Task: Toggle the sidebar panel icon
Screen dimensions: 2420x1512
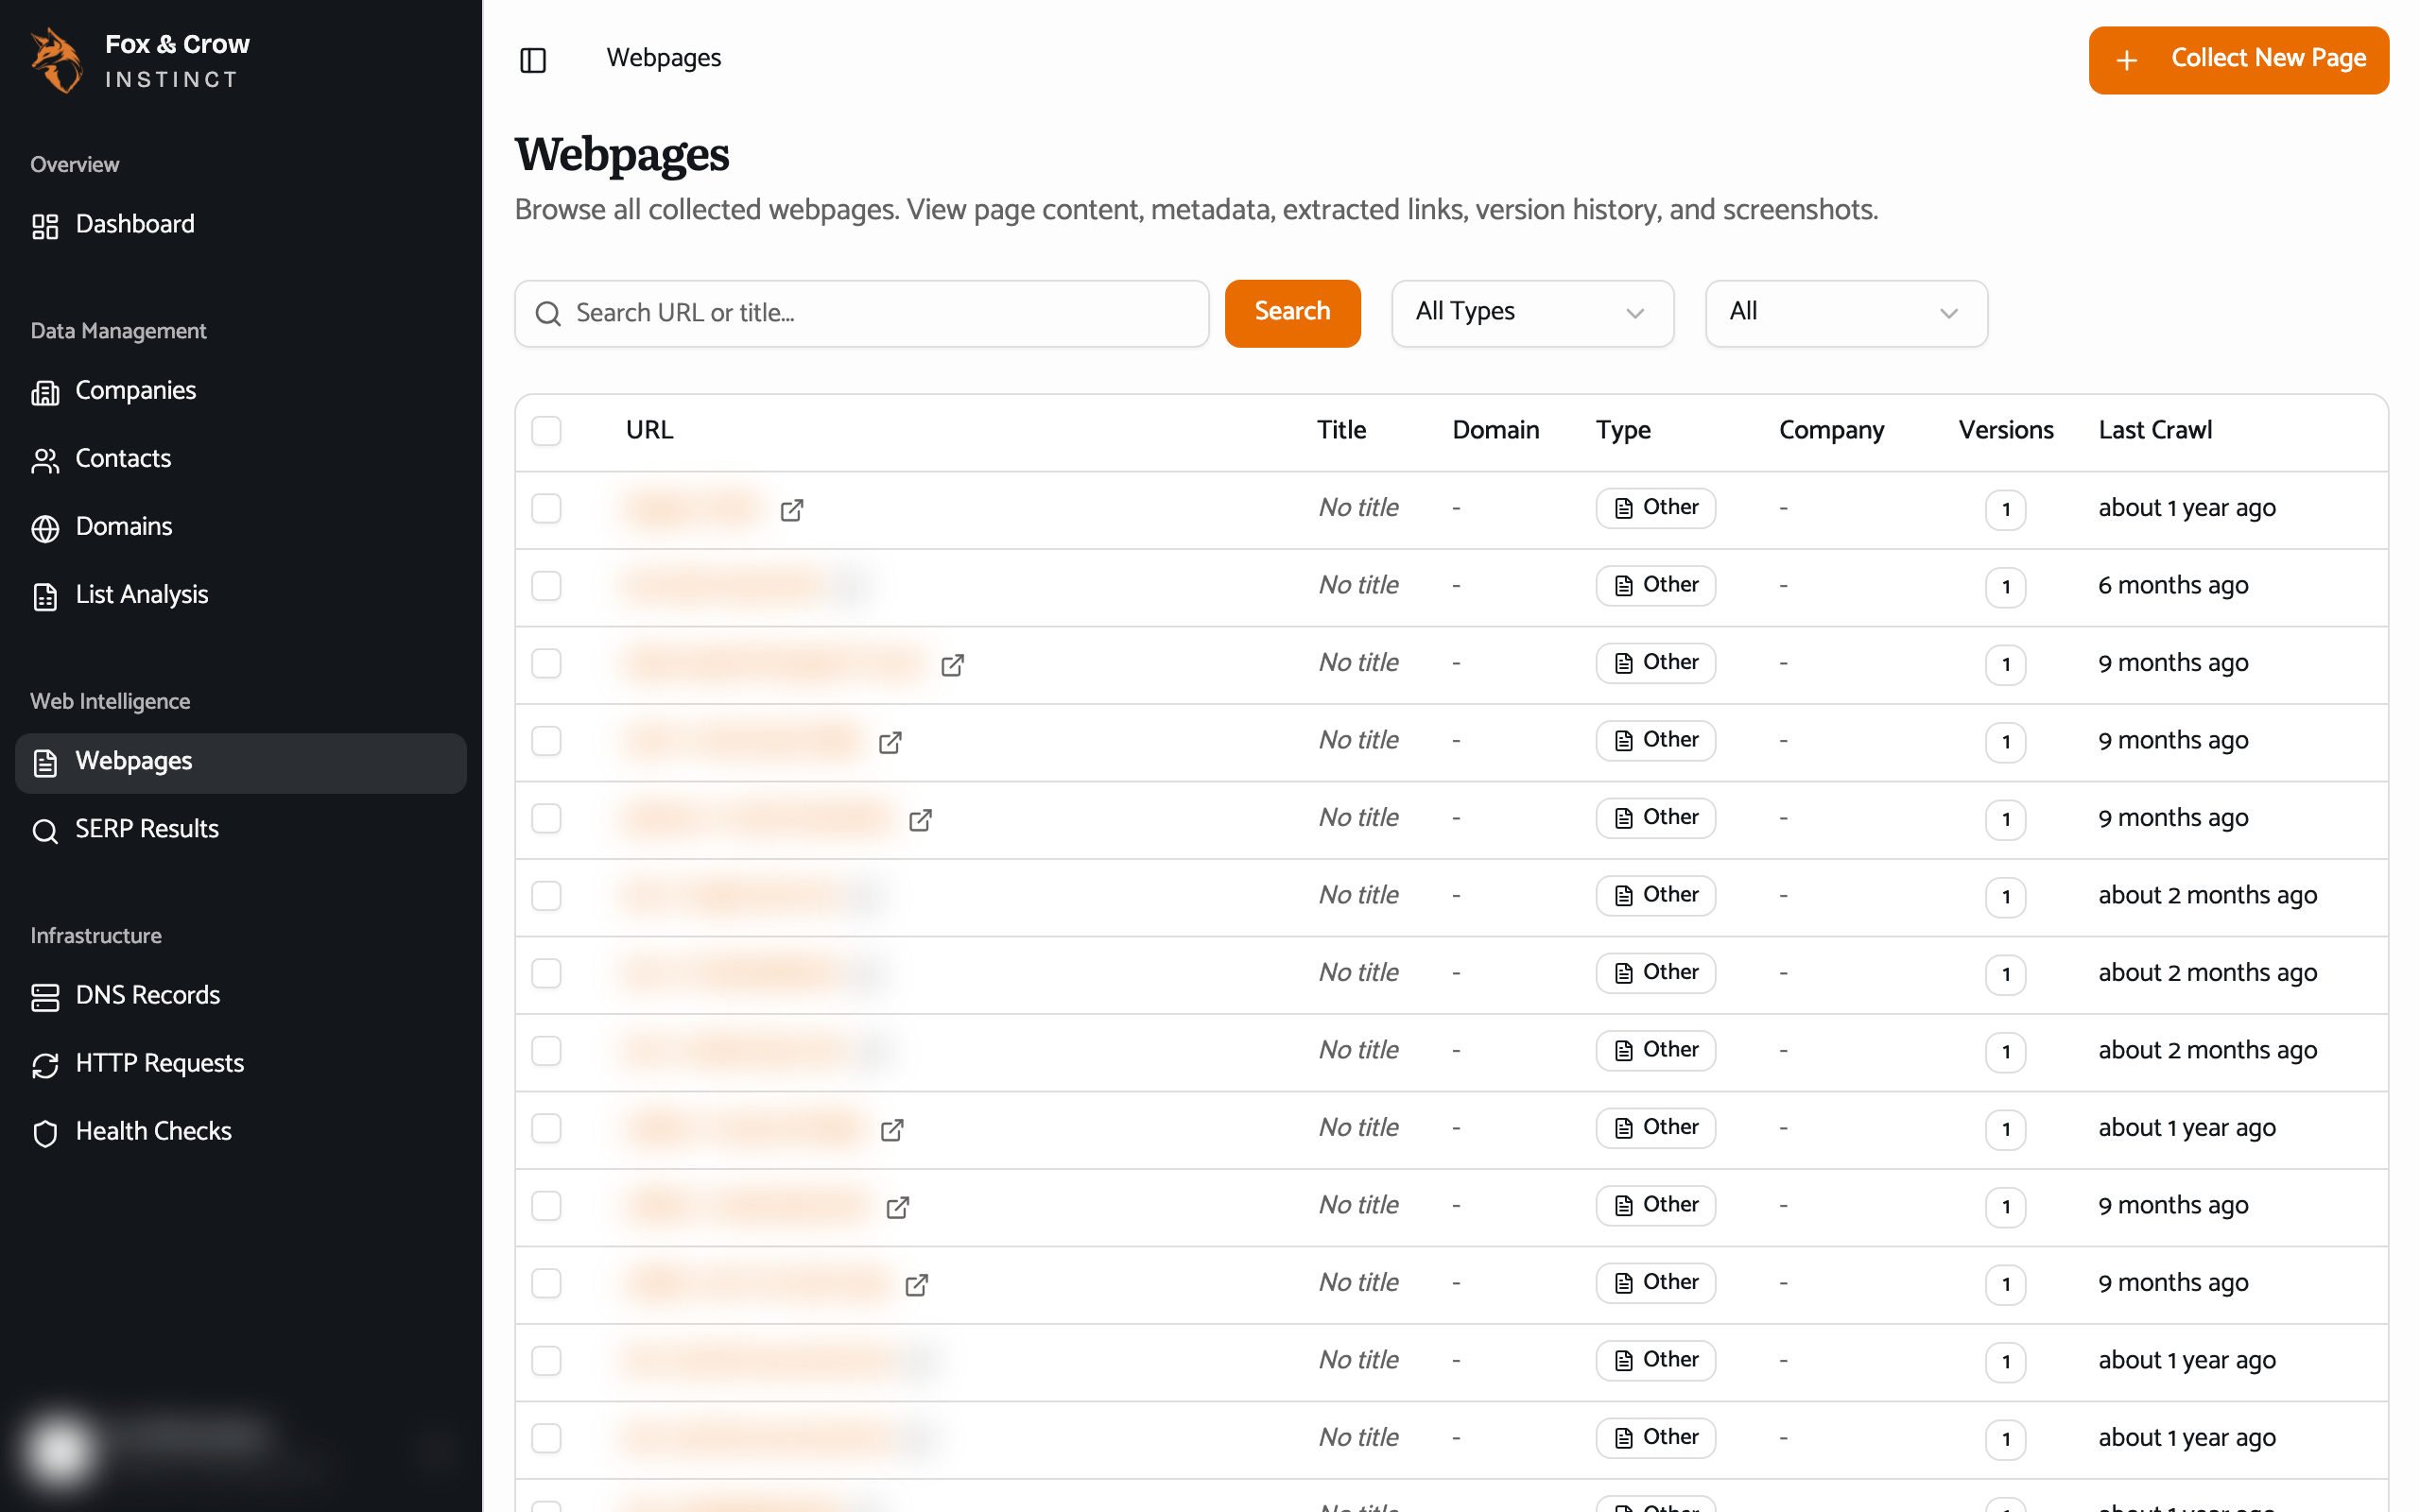Action: coord(533,60)
